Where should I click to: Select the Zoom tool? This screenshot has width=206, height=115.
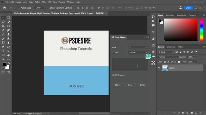(x=3, y=59)
